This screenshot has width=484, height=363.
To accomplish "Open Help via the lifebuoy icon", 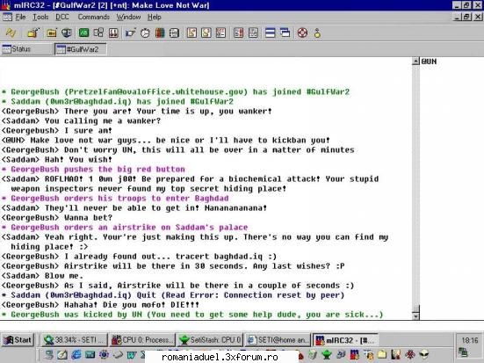I will (x=302, y=33).
